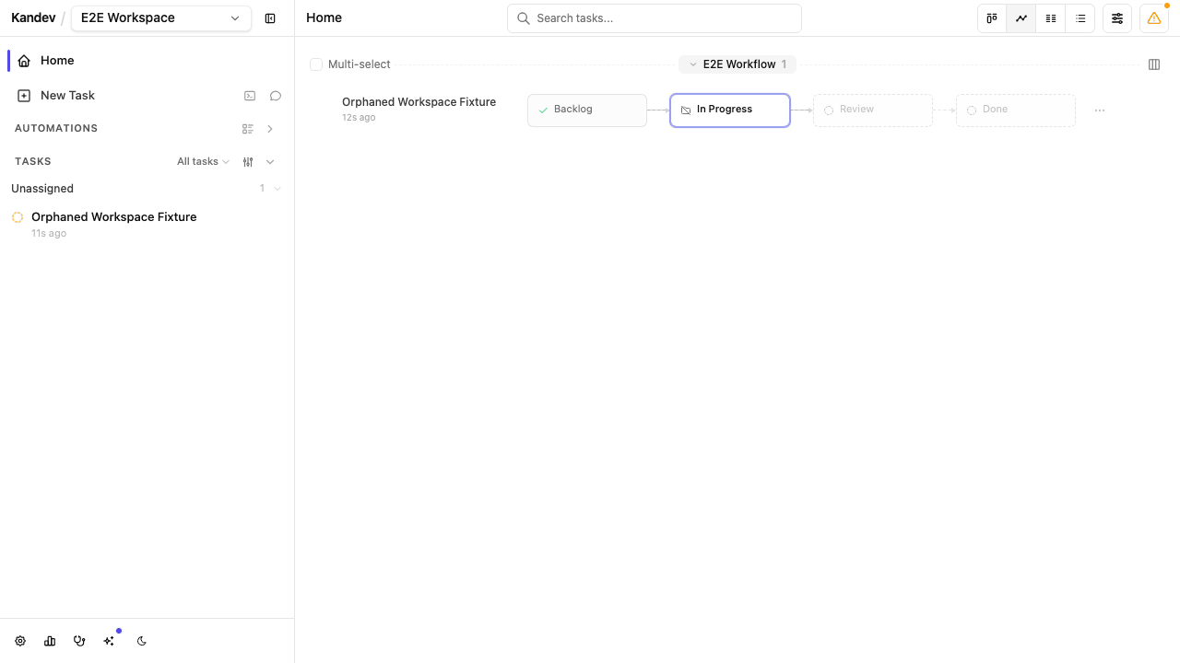Open the orange warning alert
This screenshot has width=1180, height=663.
pos(1154,18)
